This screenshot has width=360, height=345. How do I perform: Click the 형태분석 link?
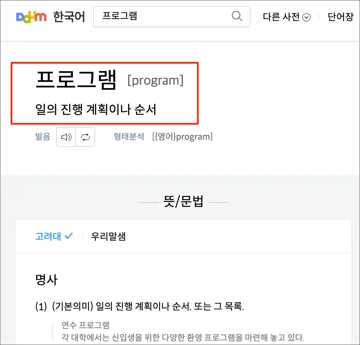pos(129,137)
